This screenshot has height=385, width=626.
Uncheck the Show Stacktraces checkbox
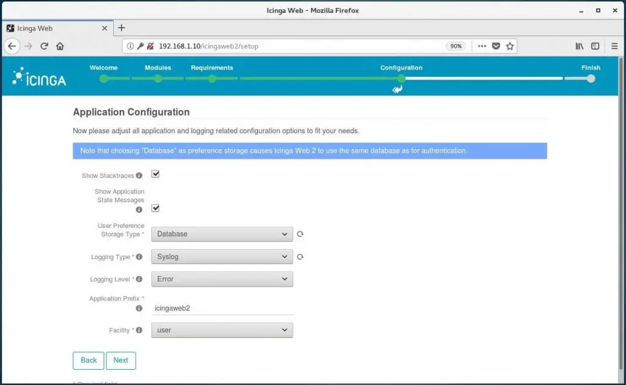(x=155, y=174)
